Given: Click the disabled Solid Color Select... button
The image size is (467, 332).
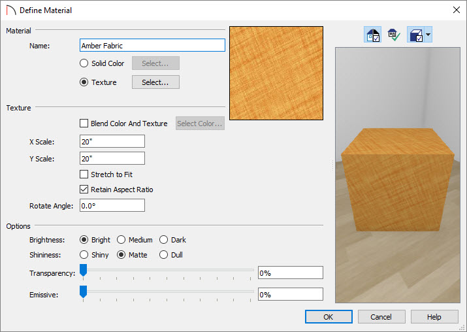Looking at the screenshot, I should (155, 63).
